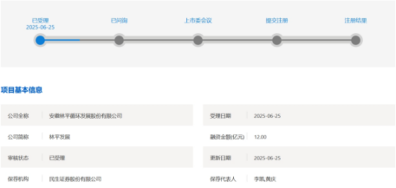Select the 更新日期 field label
Viewport: 396px width, 188px height.
click(220, 158)
